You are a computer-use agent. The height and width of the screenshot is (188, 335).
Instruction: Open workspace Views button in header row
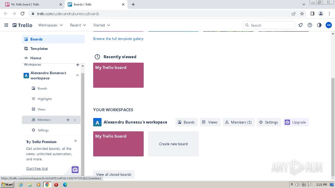[210, 122]
